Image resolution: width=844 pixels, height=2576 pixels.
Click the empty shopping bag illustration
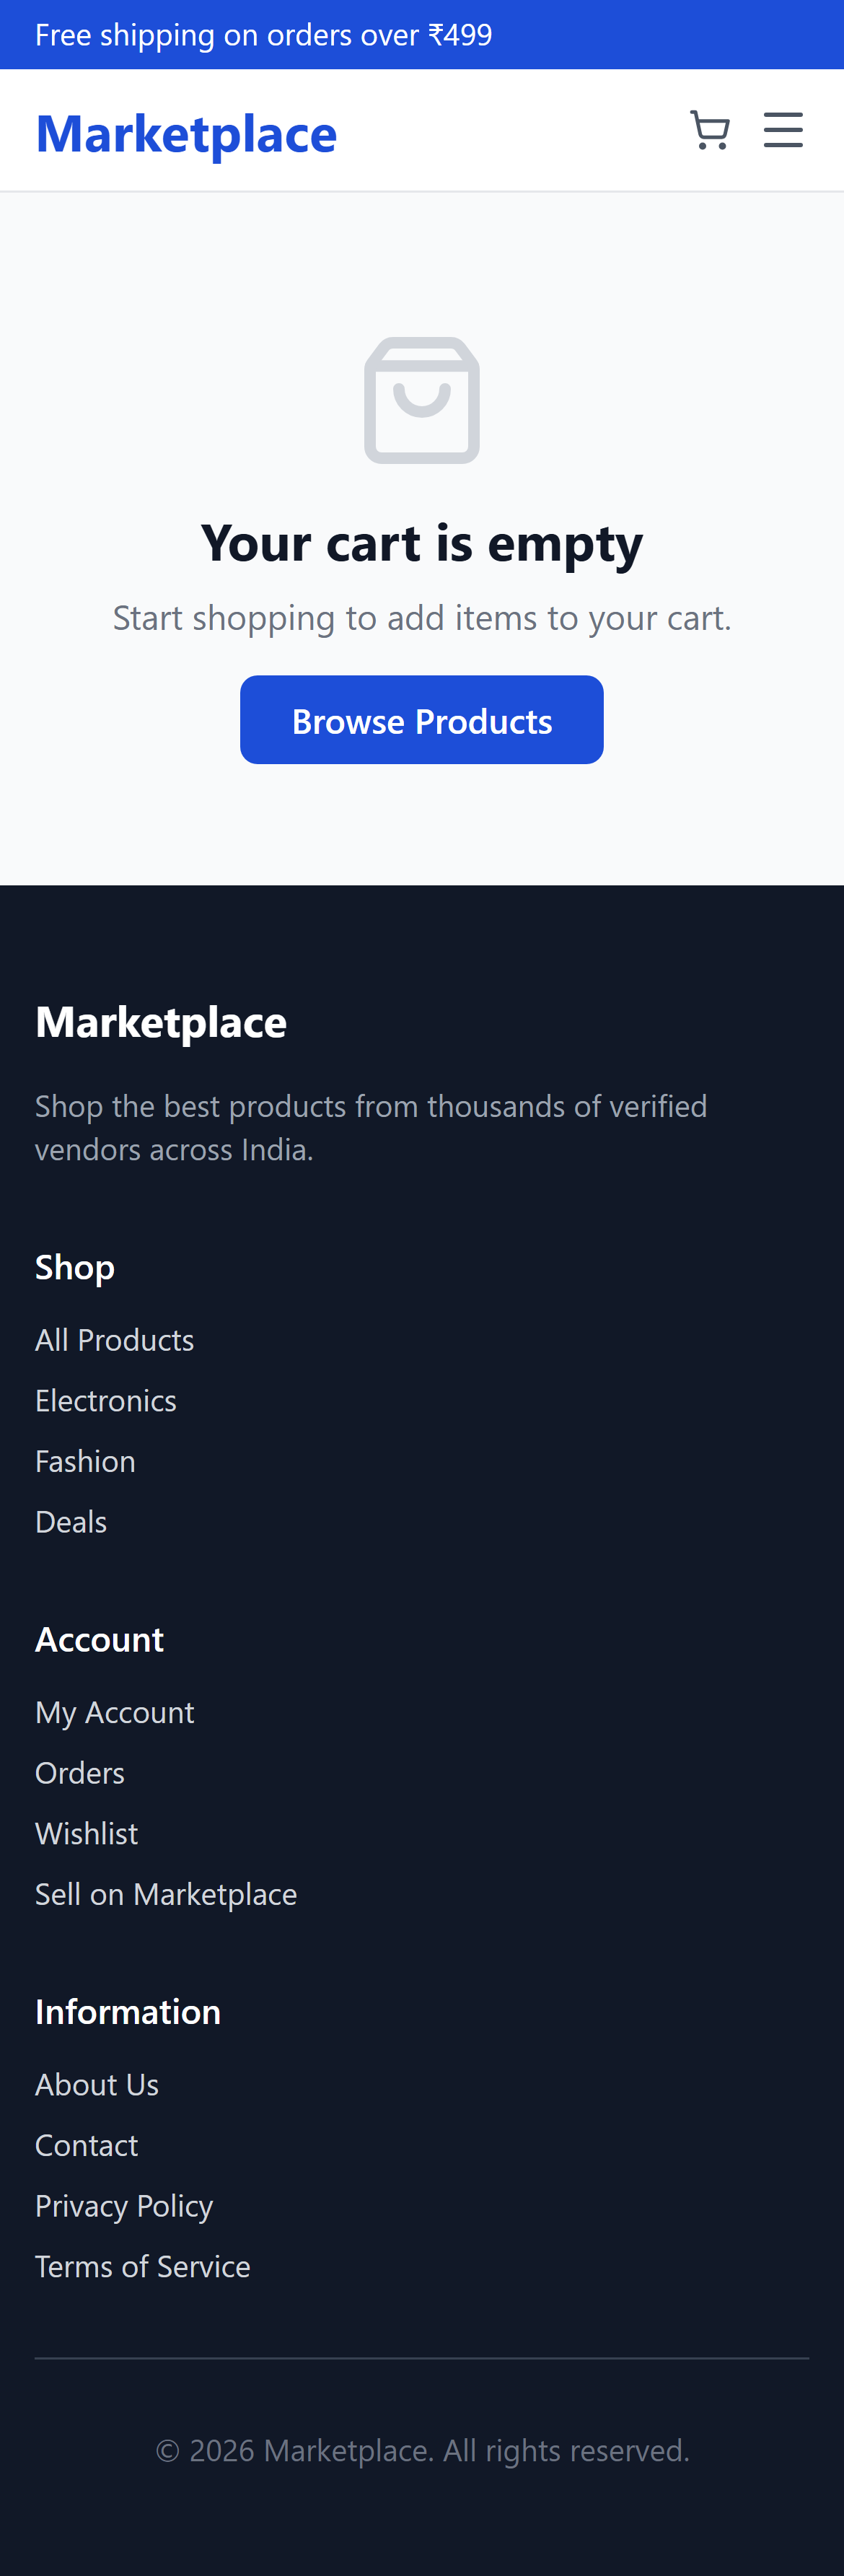coord(421,401)
